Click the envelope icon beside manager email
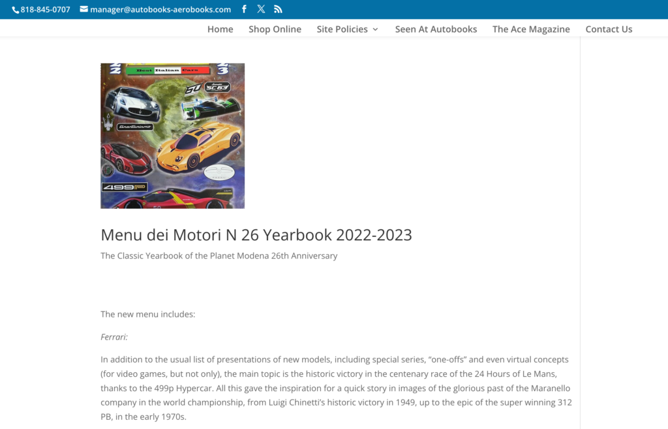668x429 pixels. (84, 9)
